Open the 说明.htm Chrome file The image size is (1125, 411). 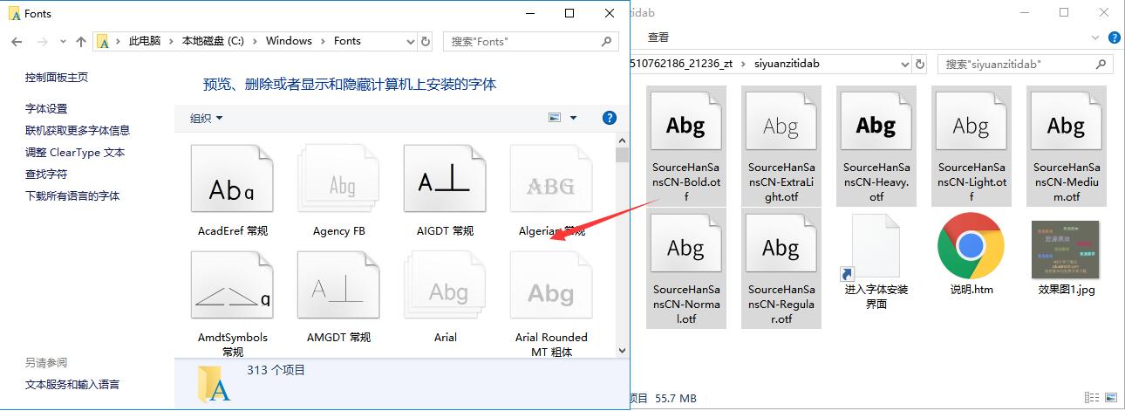tap(971, 247)
